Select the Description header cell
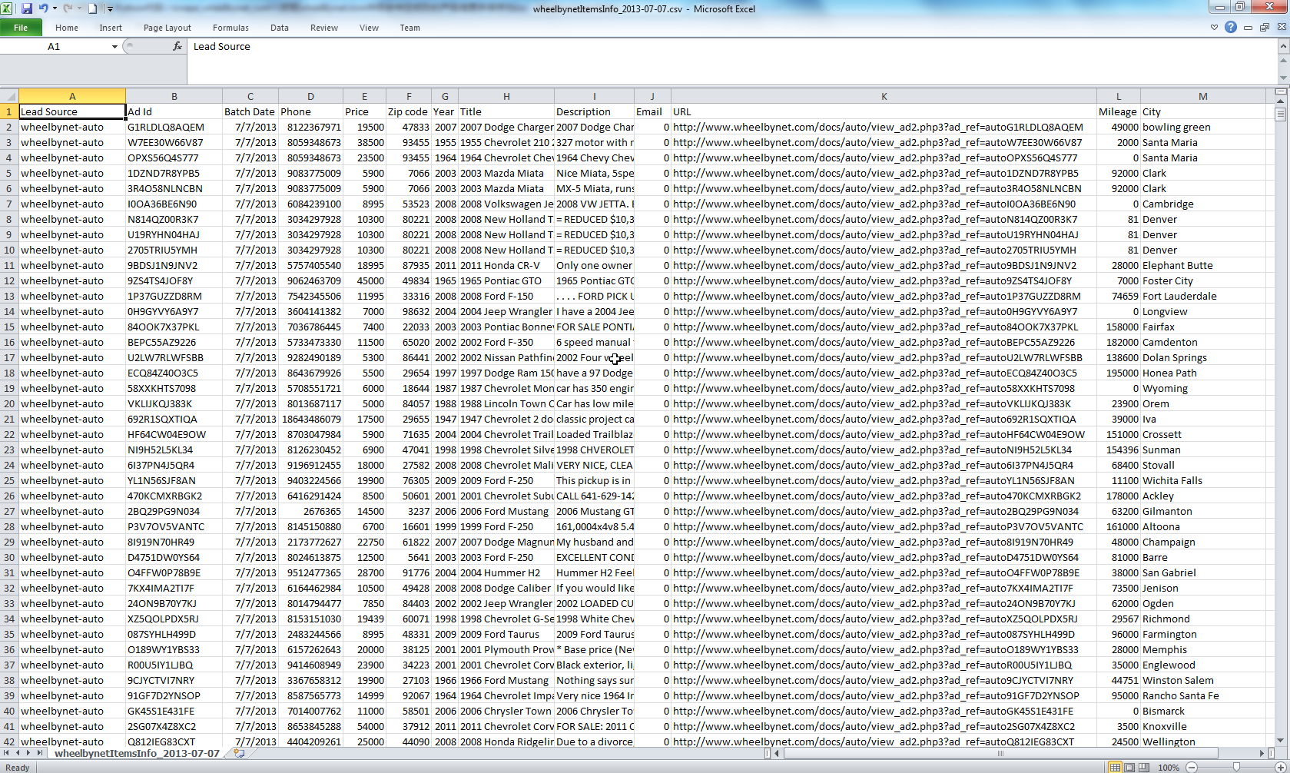The image size is (1290, 773). point(594,111)
